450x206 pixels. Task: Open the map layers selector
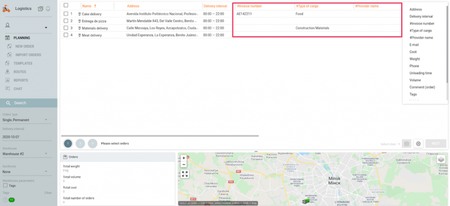click(441, 160)
